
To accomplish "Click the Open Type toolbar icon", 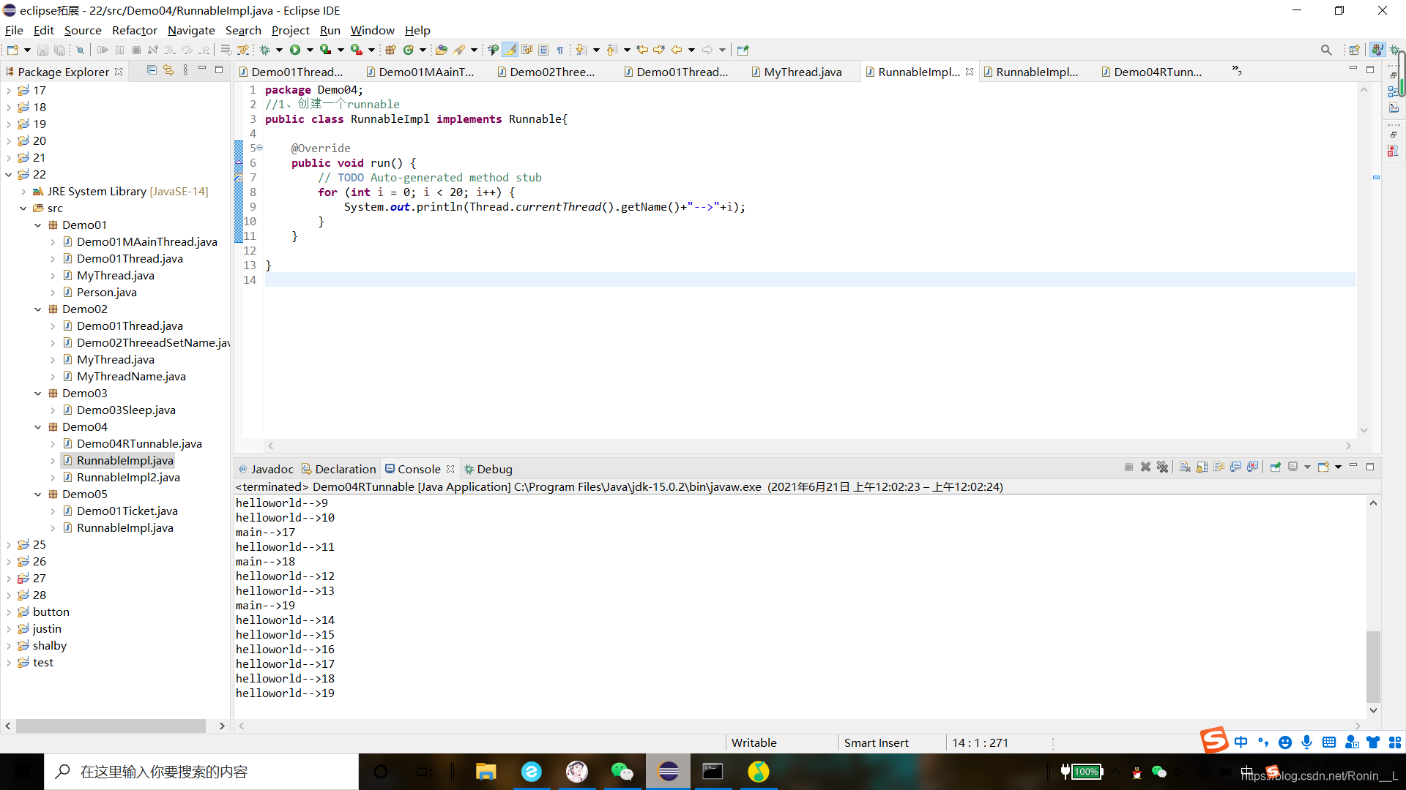I will (x=442, y=50).
